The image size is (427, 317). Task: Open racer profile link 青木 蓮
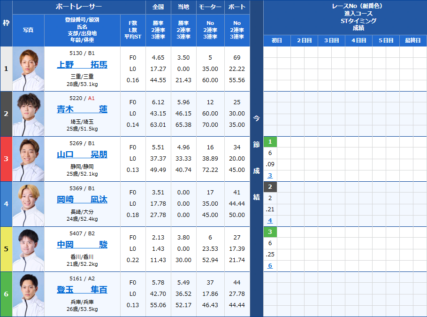pyautogui.click(x=82, y=109)
